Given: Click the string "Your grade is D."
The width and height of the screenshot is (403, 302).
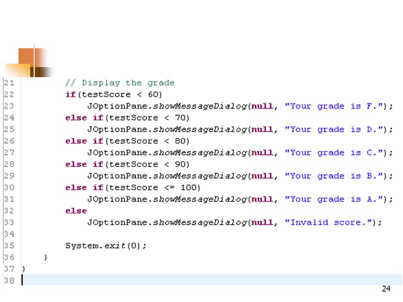Looking at the screenshot, I should click(x=334, y=130).
